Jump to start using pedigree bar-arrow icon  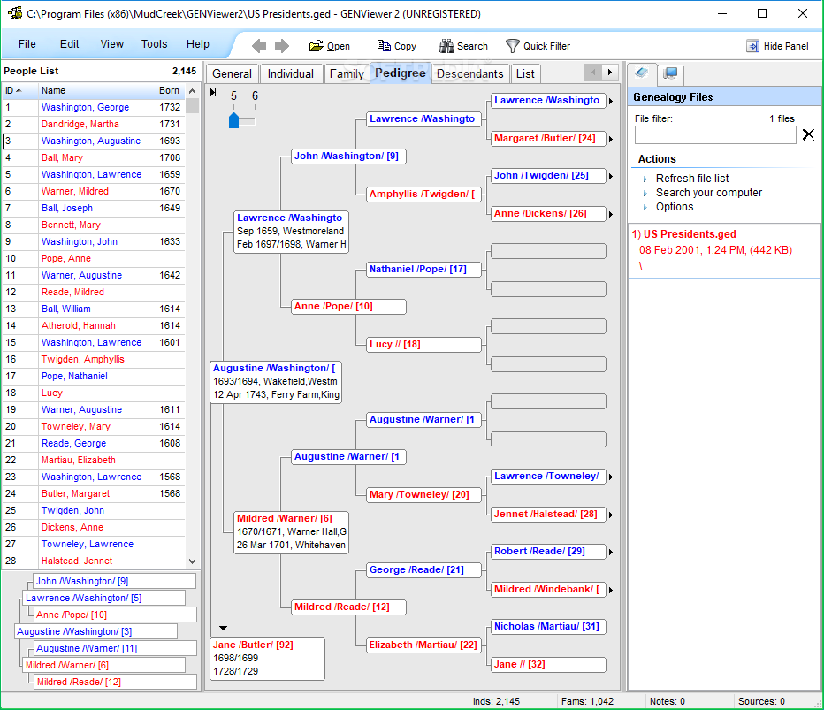click(213, 93)
